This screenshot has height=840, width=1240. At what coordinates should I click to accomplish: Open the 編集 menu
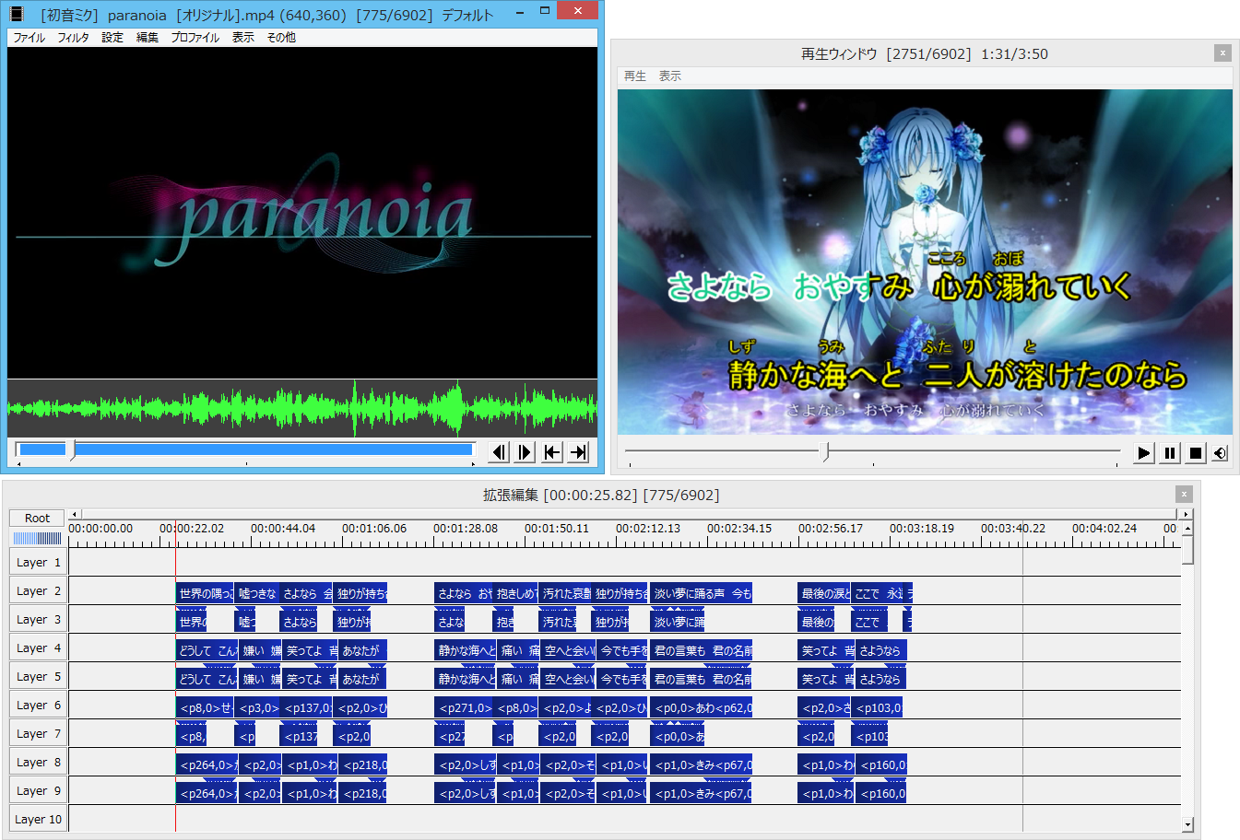[148, 38]
